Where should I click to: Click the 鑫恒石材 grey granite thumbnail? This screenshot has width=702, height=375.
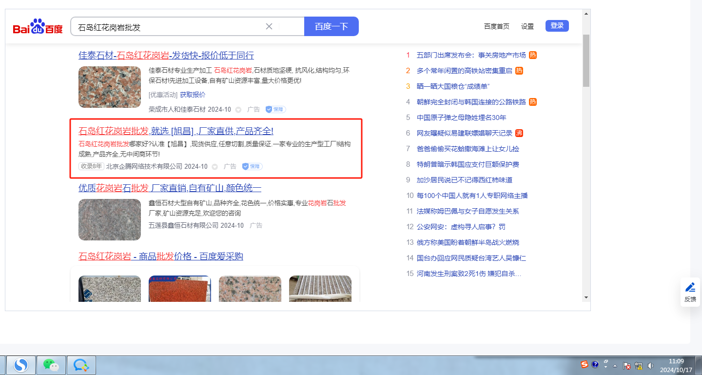pos(110,219)
